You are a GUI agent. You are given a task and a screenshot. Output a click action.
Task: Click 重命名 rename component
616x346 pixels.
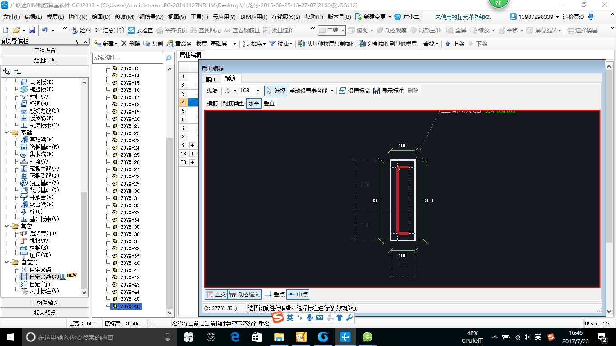point(179,44)
